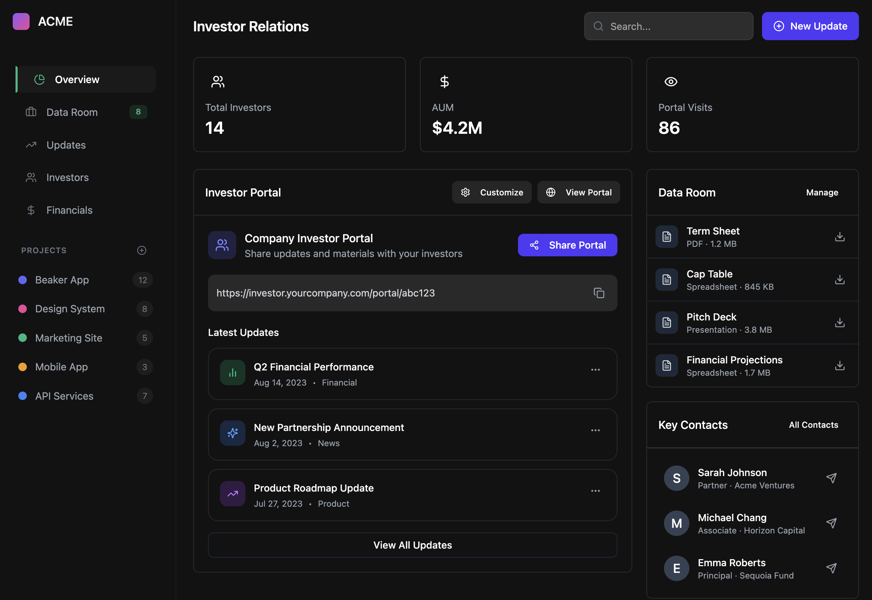872x600 pixels.
Task: Click the New Update button
Action: pyautogui.click(x=810, y=26)
